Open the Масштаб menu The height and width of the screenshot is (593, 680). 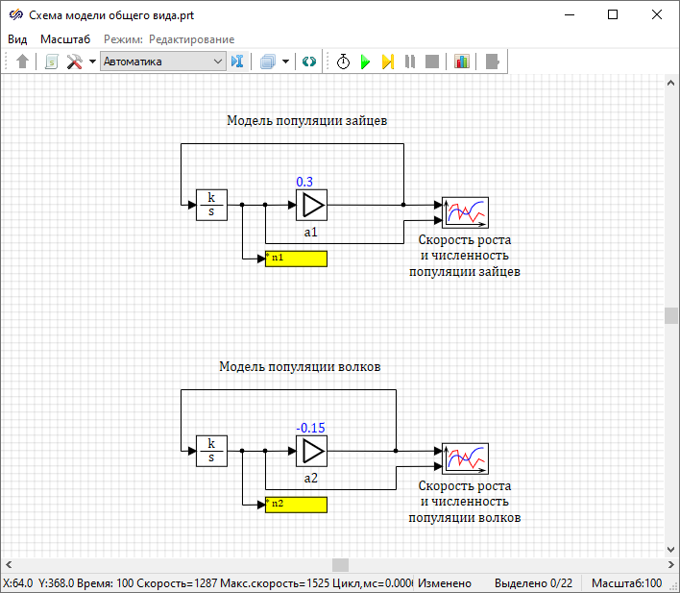pyautogui.click(x=65, y=38)
